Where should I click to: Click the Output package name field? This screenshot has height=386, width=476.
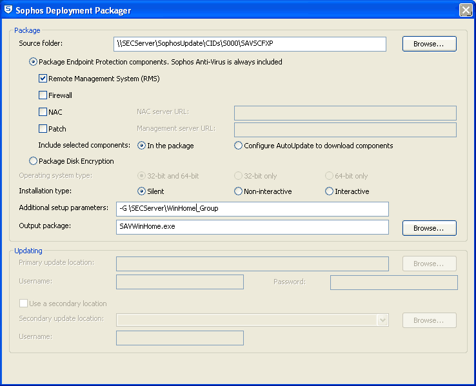(x=252, y=227)
